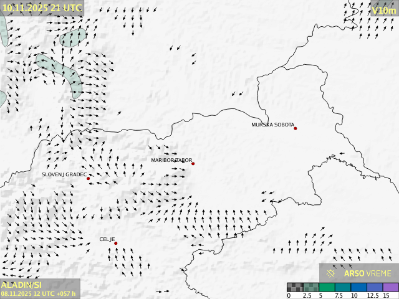399x299 pixels.
Task: Click the 10.11.2025 21 UTC timestamp
Action: click(x=41, y=7)
